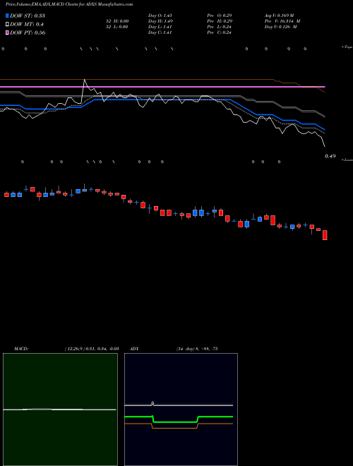Click the '52 L: 0.00' value
Image resolution: width=353 pixels, height=466 pixels.
[117, 27]
